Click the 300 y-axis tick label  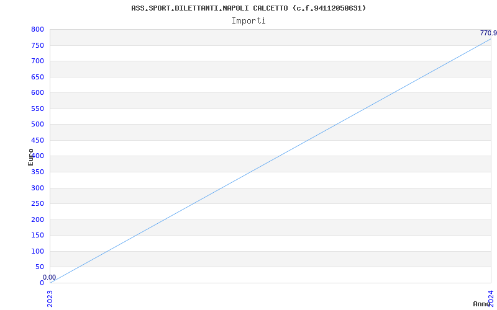point(37,188)
